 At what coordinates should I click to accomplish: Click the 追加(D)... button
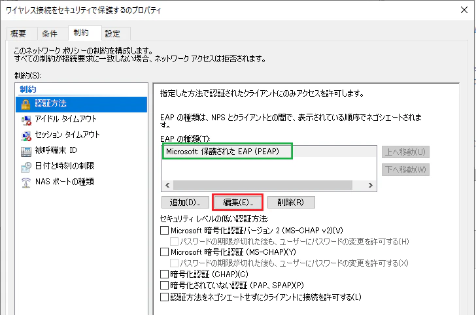(x=185, y=203)
